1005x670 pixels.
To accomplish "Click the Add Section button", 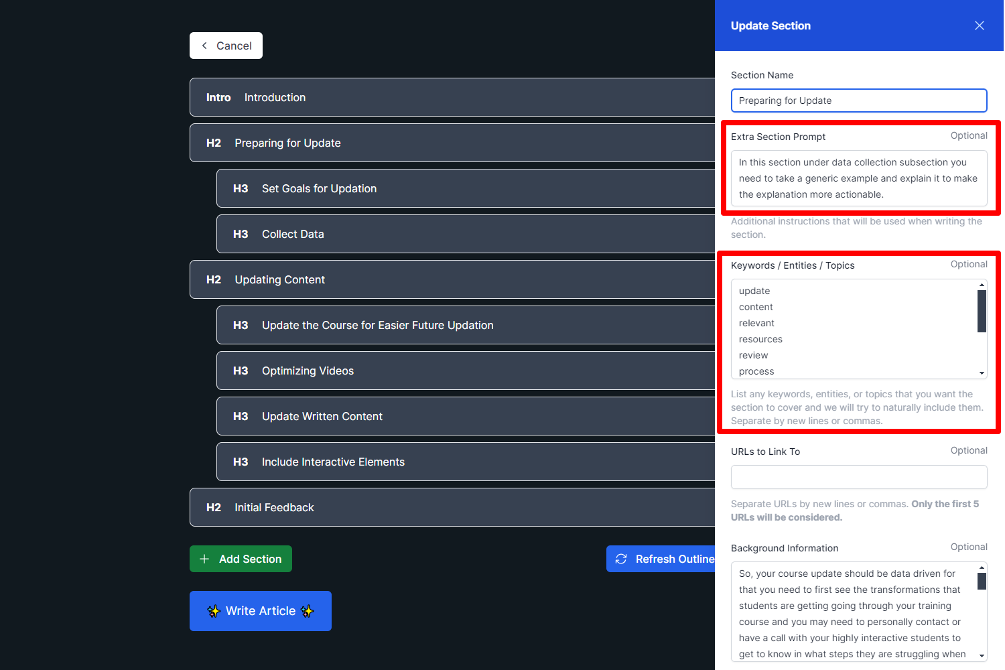I will pos(241,559).
